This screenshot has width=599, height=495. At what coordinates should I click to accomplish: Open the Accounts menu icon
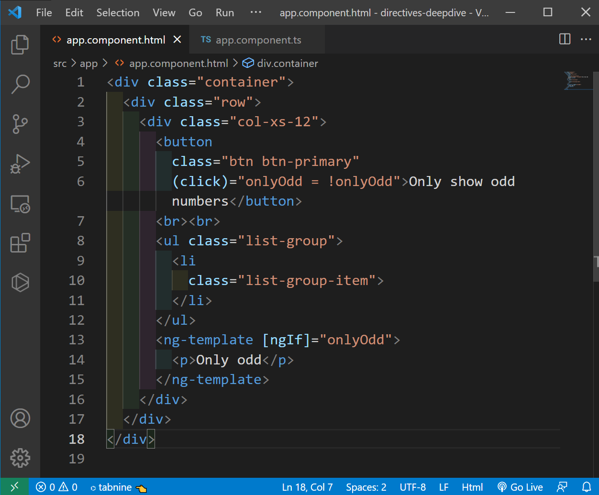pyautogui.click(x=20, y=418)
